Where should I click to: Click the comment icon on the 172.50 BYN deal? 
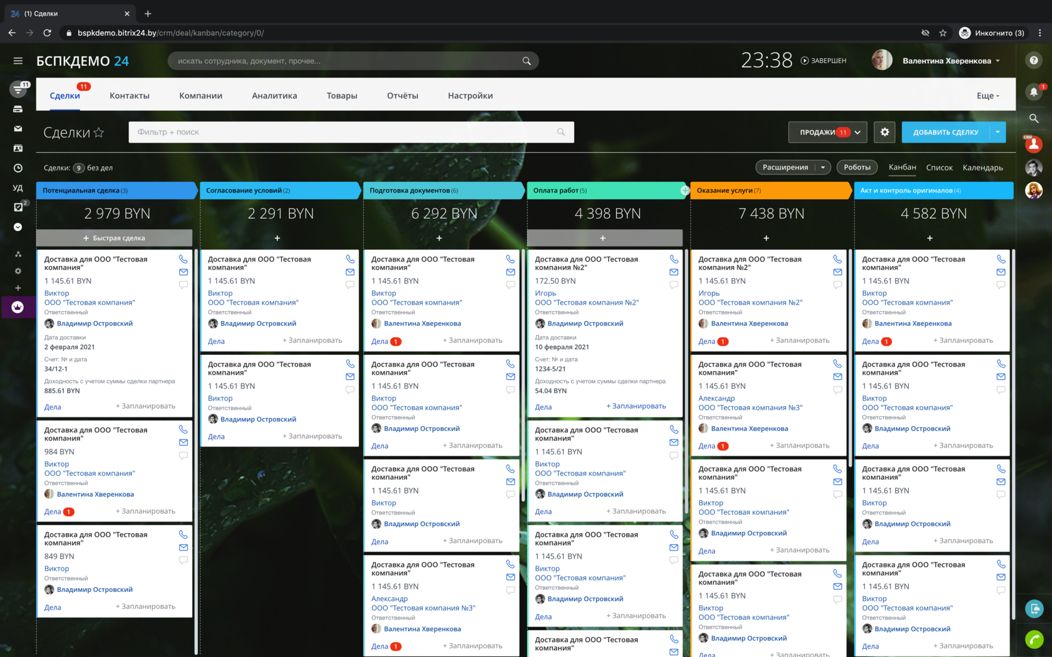click(x=674, y=285)
